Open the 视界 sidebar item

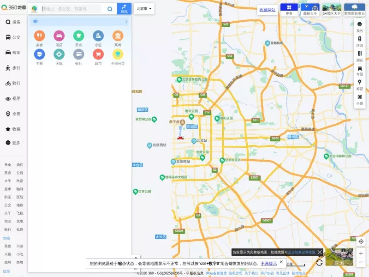click(13, 98)
